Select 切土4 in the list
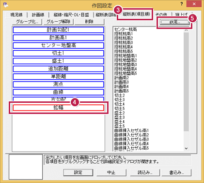Screen dimensions: 204x183 [120, 104]
